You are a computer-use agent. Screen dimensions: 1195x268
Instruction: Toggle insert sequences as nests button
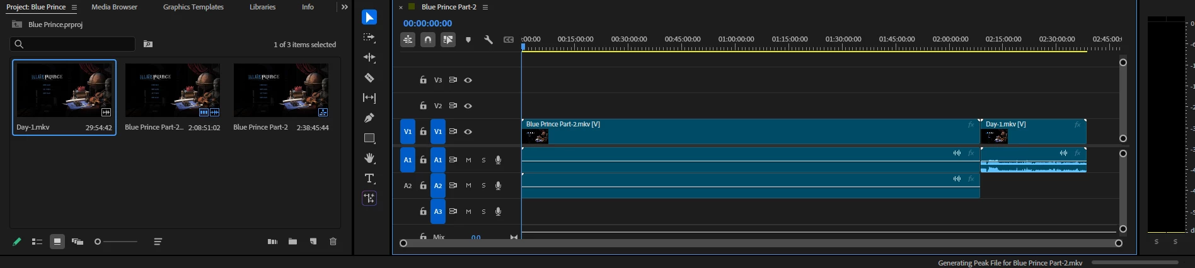[x=408, y=40]
